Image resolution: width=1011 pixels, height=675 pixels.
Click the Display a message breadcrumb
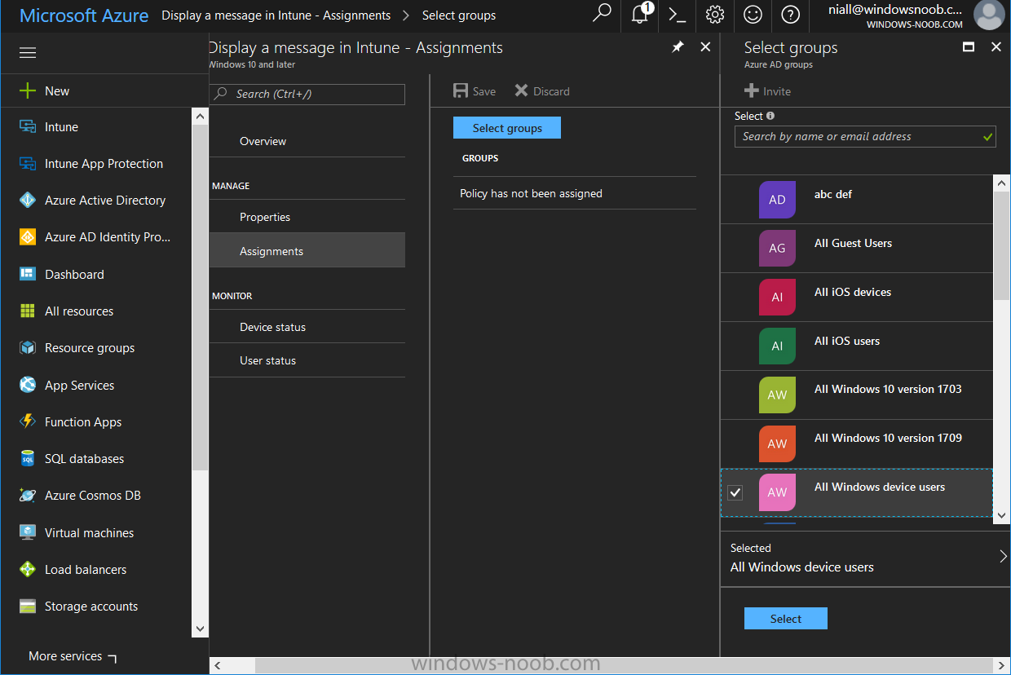[x=276, y=15]
